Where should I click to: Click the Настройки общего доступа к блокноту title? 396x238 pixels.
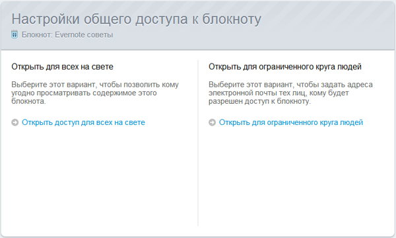tap(137, 19)
